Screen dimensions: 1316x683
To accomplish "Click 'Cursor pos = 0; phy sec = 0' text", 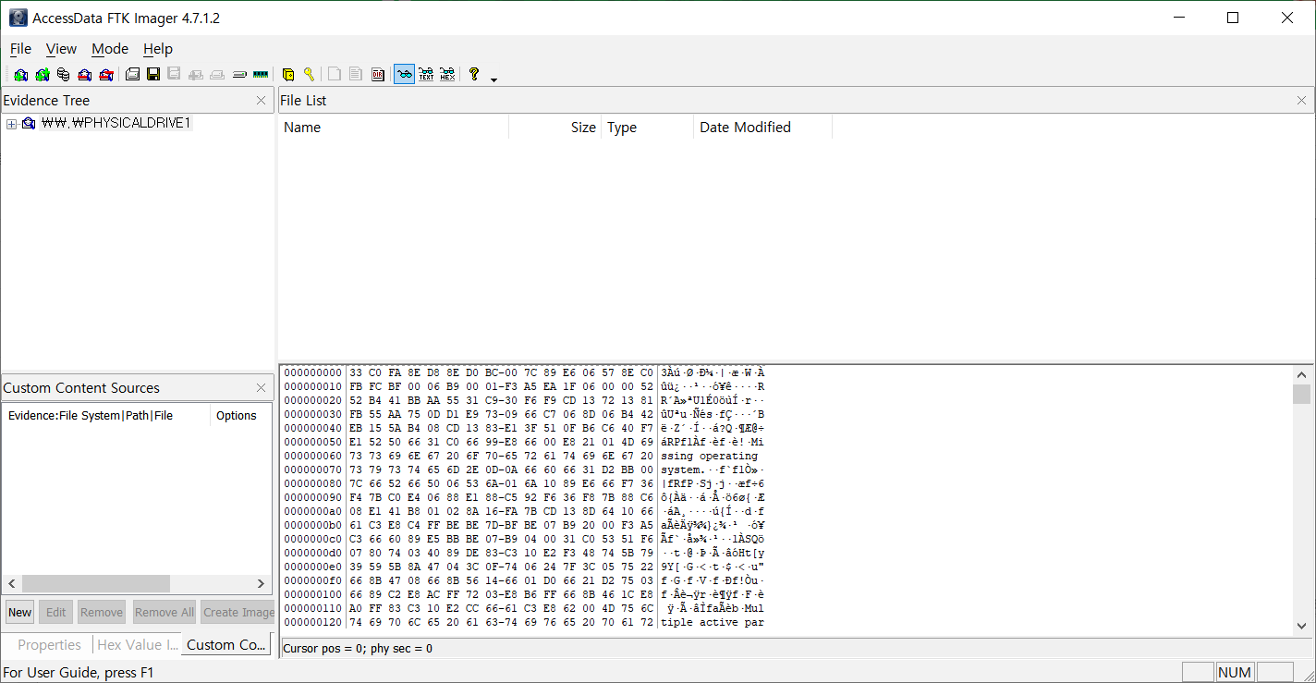I will 358,649.
